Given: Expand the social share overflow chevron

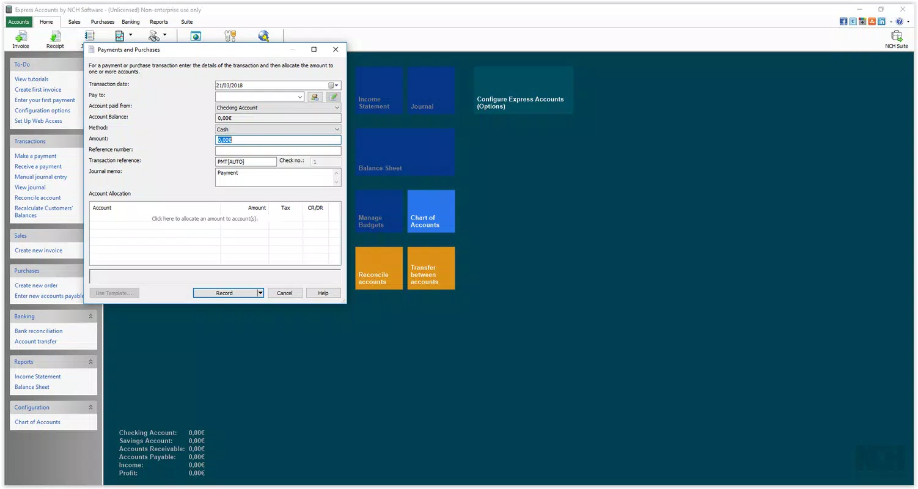Looking at the screenshot, I should coord(890,21).
